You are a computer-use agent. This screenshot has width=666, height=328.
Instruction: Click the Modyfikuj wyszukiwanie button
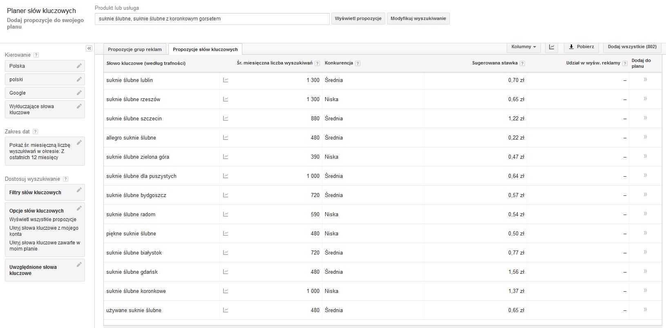click(418, 19)
